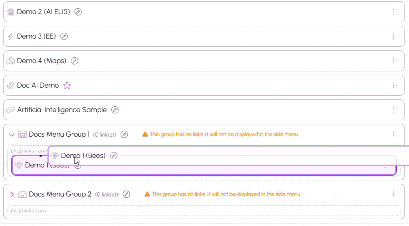Click the edit pencil for Docs Menu Group 1
This screenshot has height=226, width=409.
pos(124,134)
